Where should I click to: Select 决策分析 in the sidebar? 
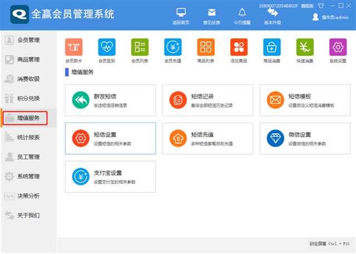(x=29, y=196)
